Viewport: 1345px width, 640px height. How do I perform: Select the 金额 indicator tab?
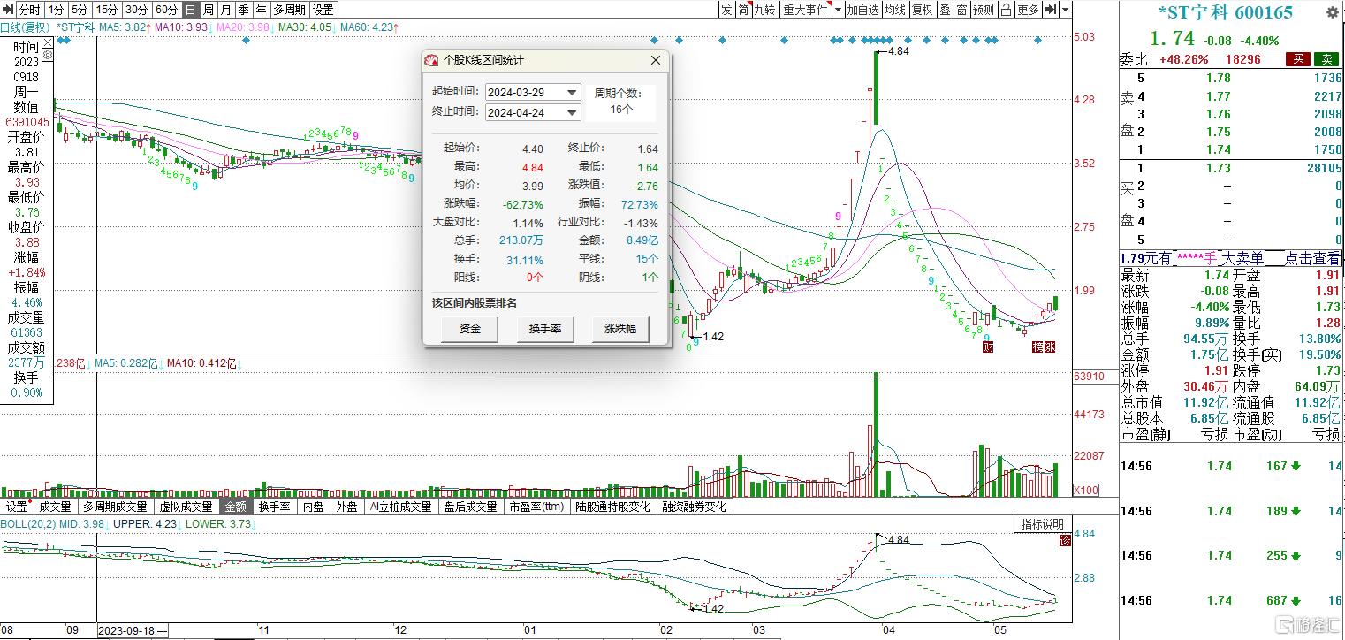pos(236,507)
